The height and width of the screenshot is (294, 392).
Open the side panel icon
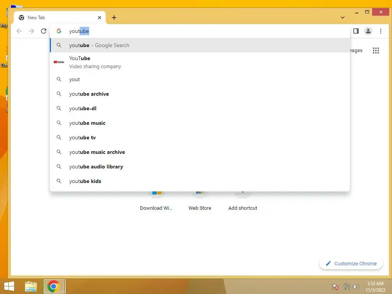click(x=356, y=31)
